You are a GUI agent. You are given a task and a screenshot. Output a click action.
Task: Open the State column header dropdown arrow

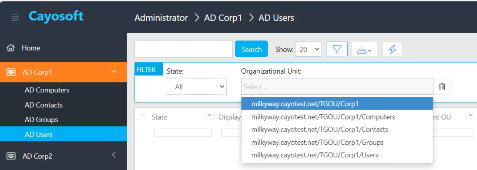[209, 115]
